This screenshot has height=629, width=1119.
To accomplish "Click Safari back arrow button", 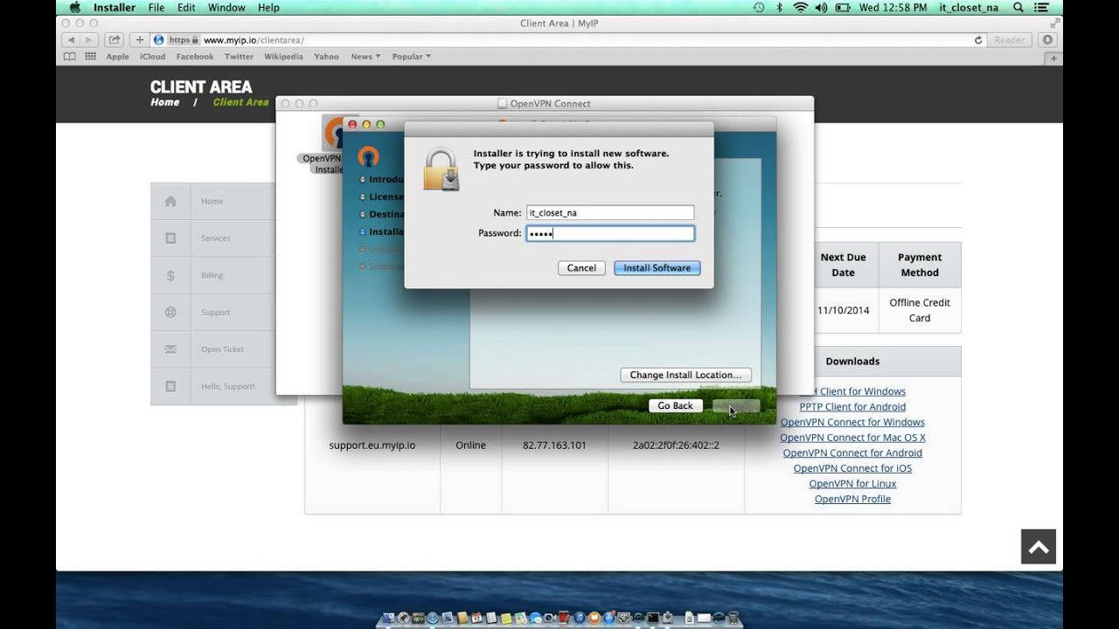I will (x=71, y=40).
